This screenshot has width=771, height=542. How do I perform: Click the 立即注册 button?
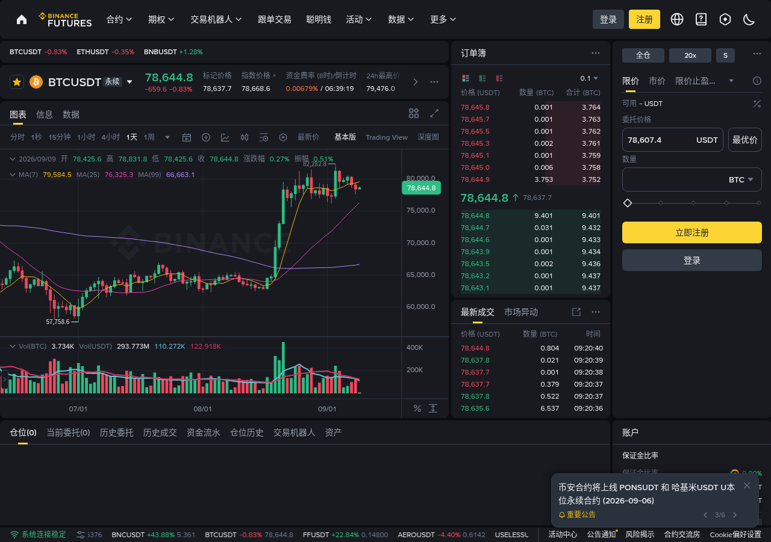click(x=692, y=232)
